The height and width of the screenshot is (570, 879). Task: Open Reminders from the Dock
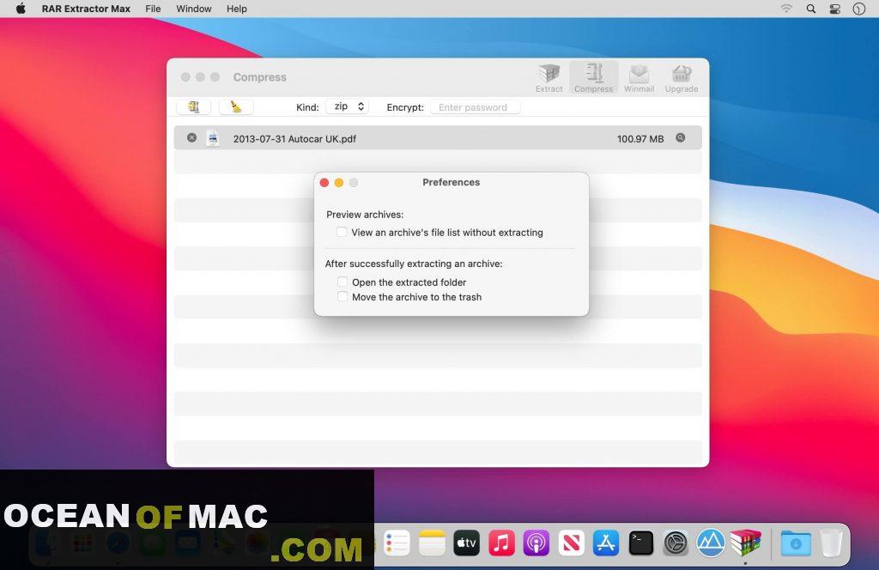click(397, 543)
